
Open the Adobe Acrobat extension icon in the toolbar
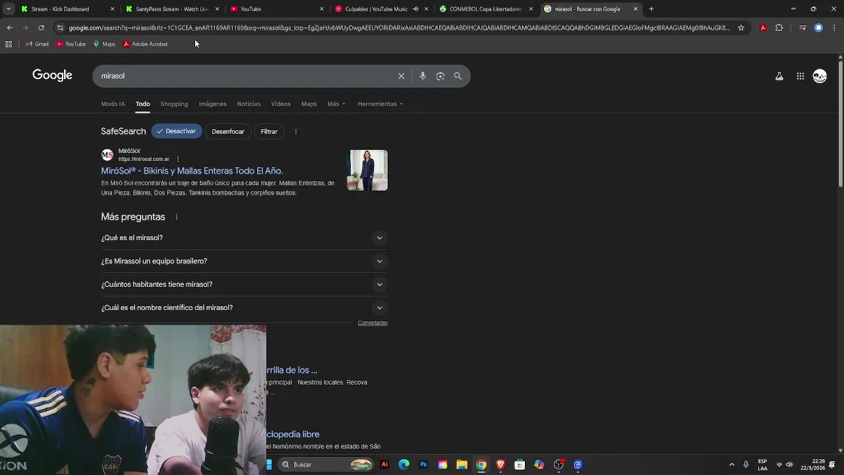[763, 28]
